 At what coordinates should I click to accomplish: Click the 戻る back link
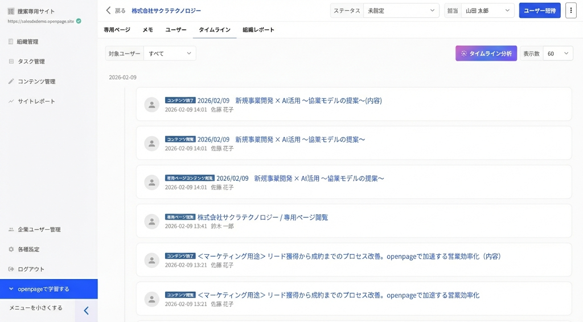120,11
